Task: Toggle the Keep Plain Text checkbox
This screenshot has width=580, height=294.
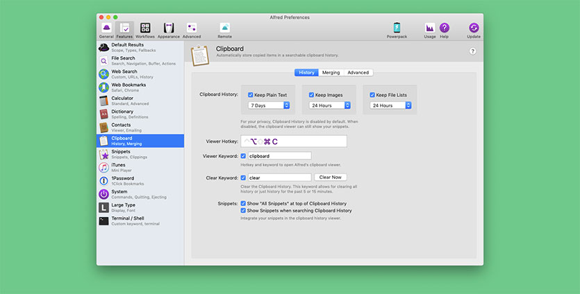Action: (x=251, y=95)
